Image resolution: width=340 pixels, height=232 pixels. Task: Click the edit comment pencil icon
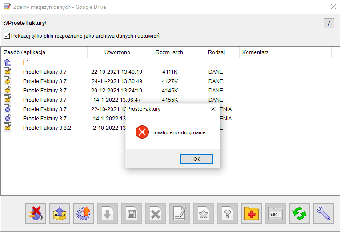click(180, 213)
